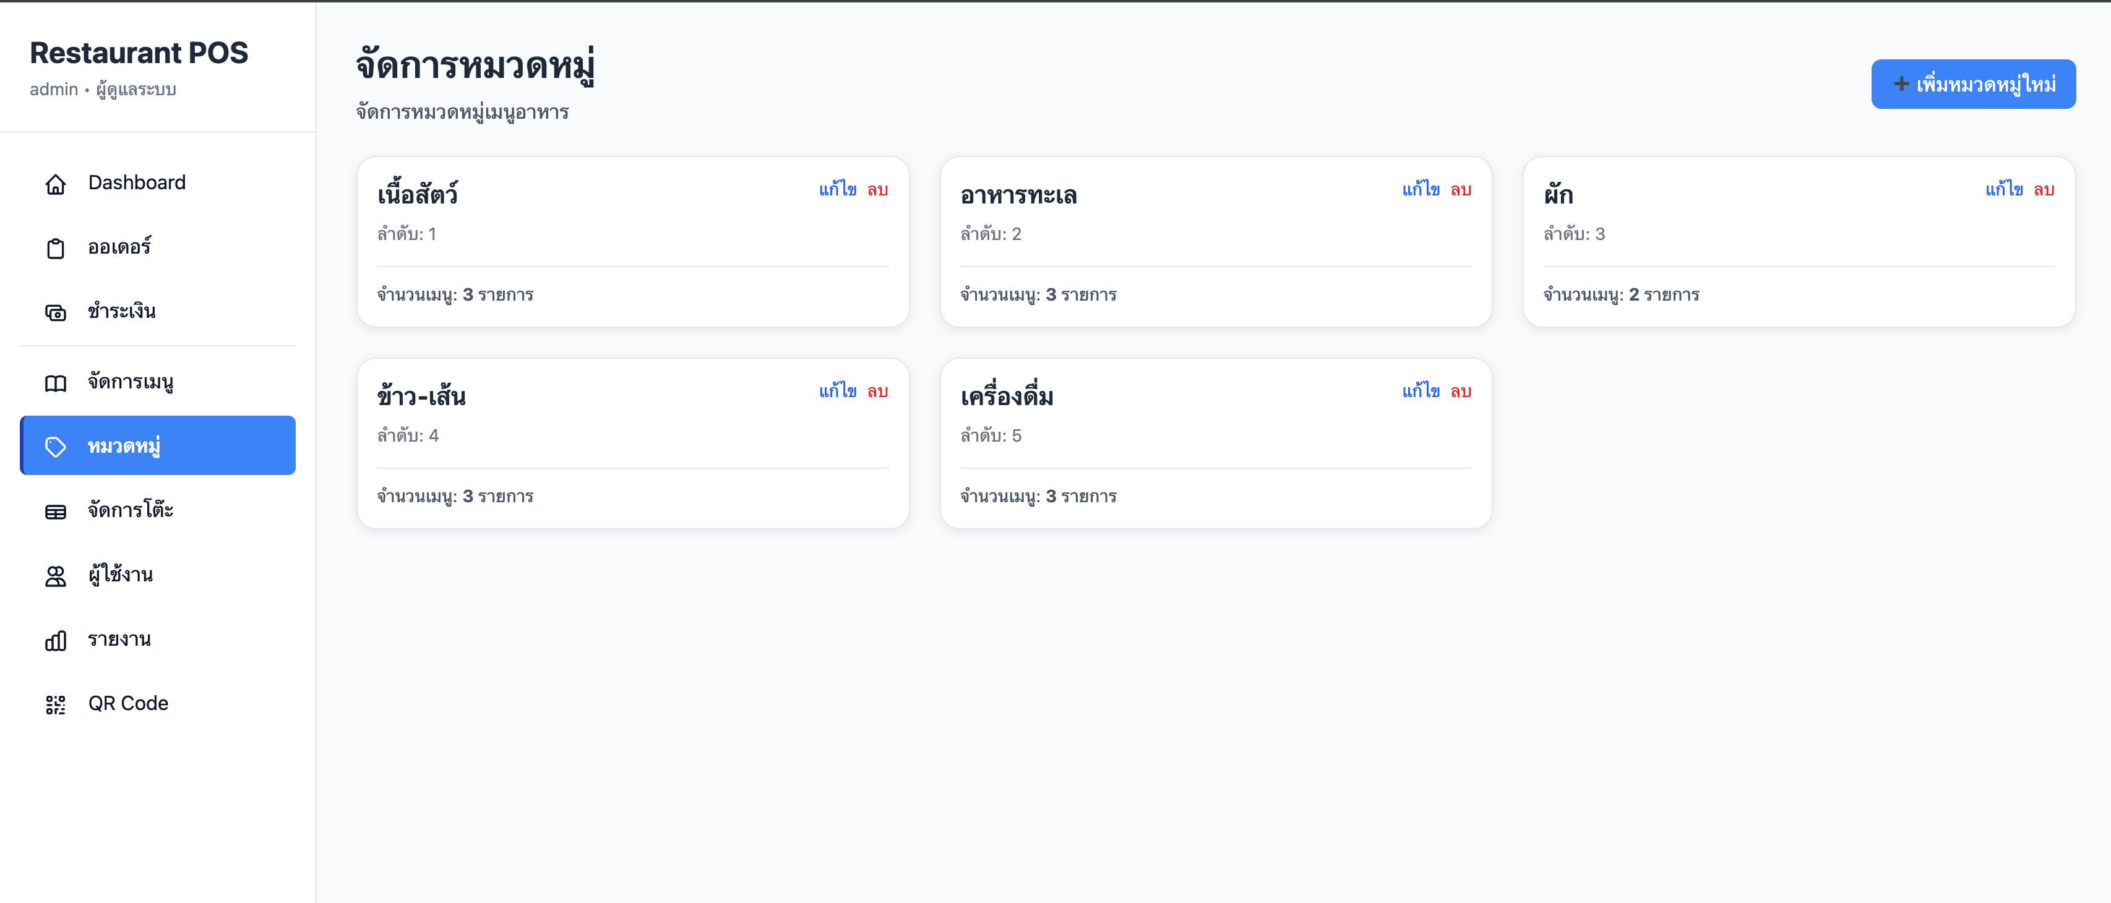The width and height of the screenshot is (2111, 903).
Task: Edit the อาหารทะเล category
Action: (1420, 190)
